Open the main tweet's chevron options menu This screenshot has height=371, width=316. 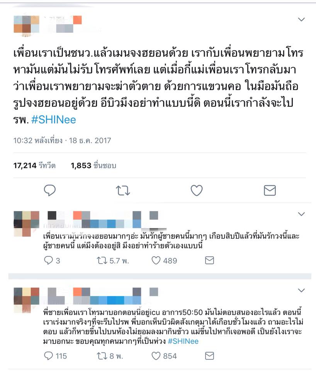point(301,19)
